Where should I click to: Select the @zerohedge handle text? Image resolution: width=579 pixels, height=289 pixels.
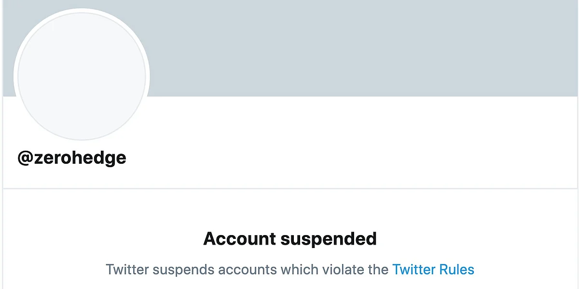72,158
